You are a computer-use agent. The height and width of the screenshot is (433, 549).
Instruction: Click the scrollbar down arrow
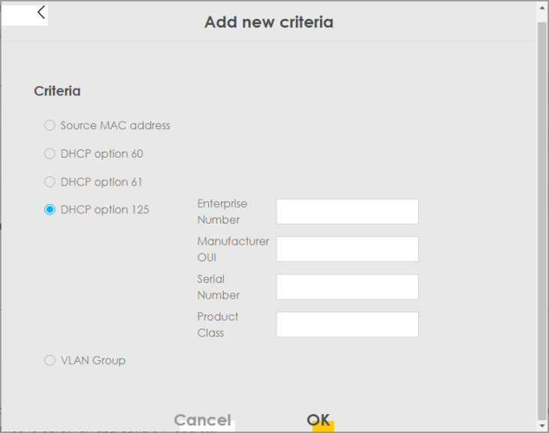541,426
